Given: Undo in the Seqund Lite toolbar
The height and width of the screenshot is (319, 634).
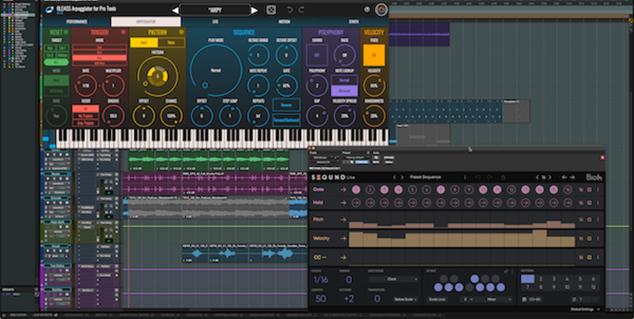Looking at the screenshot, I should [x=478, y=177].
